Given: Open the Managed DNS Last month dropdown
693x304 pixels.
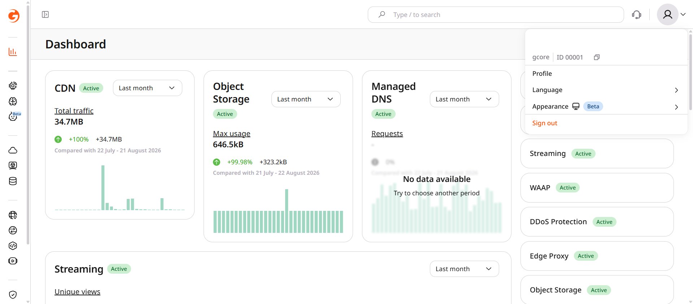Looking at the screenshot, I should (465, 99).
